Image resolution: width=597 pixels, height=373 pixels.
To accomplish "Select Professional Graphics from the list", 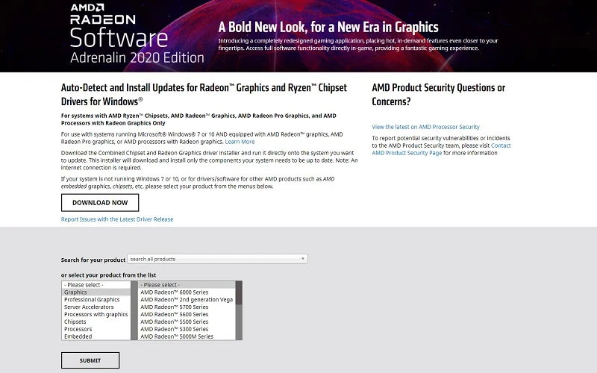I will 92,300.
